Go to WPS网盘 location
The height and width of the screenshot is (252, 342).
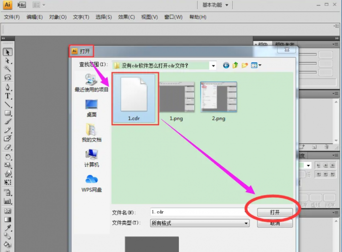point(92,183)
